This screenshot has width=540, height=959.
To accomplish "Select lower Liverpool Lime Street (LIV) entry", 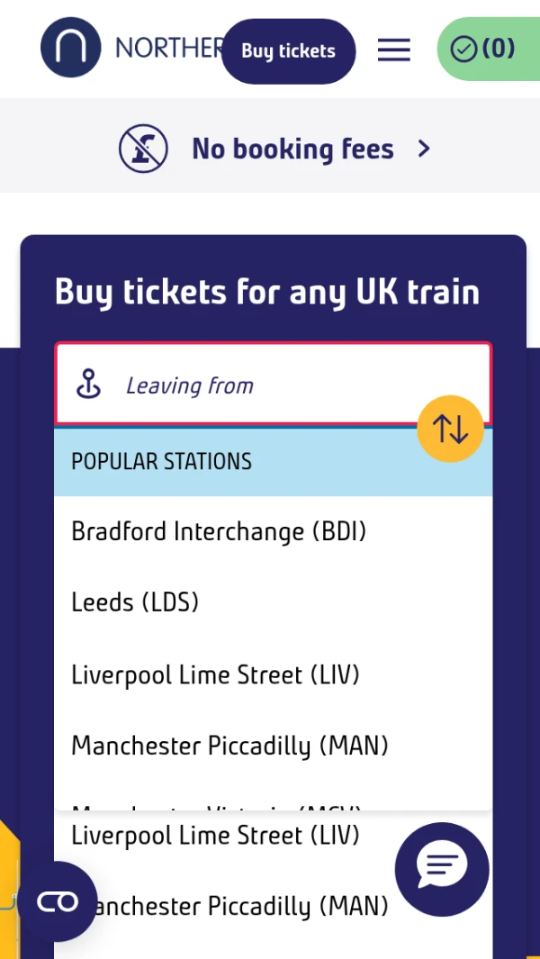I will pos(215,836).
